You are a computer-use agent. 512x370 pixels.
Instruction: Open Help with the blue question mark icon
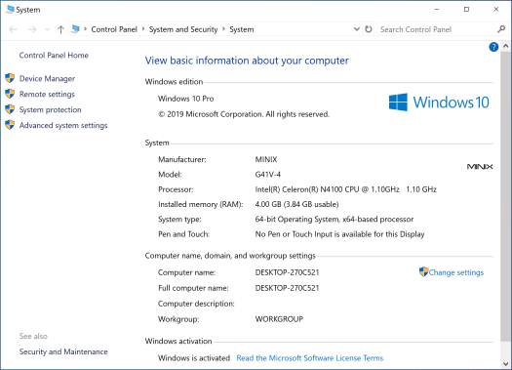tap(493, 47)
